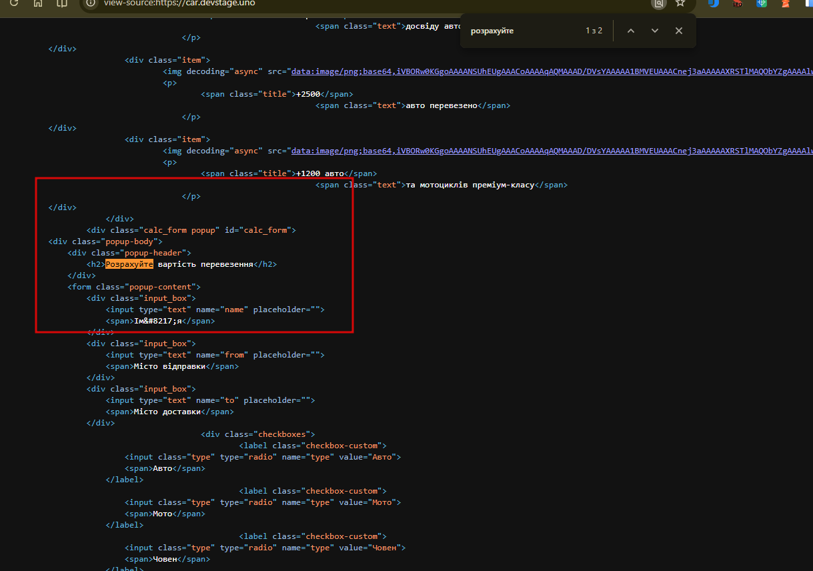813x571 pixels.
Task: Click the text "вартість перевезення" in the h2
Action: click(x=205, y=264)
